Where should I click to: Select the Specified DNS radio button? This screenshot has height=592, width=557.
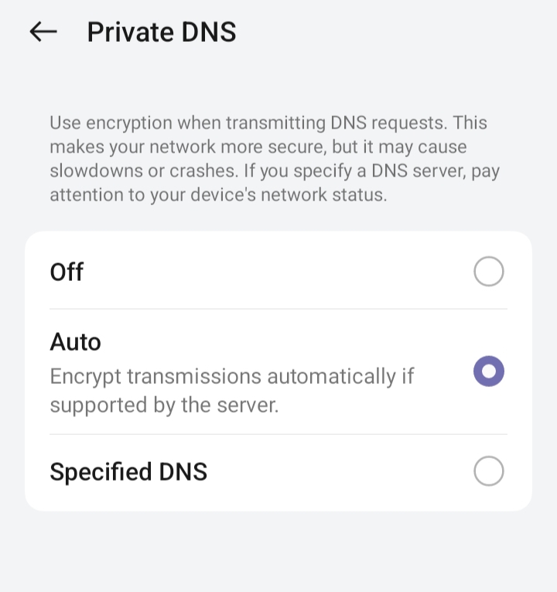[488, 471]
